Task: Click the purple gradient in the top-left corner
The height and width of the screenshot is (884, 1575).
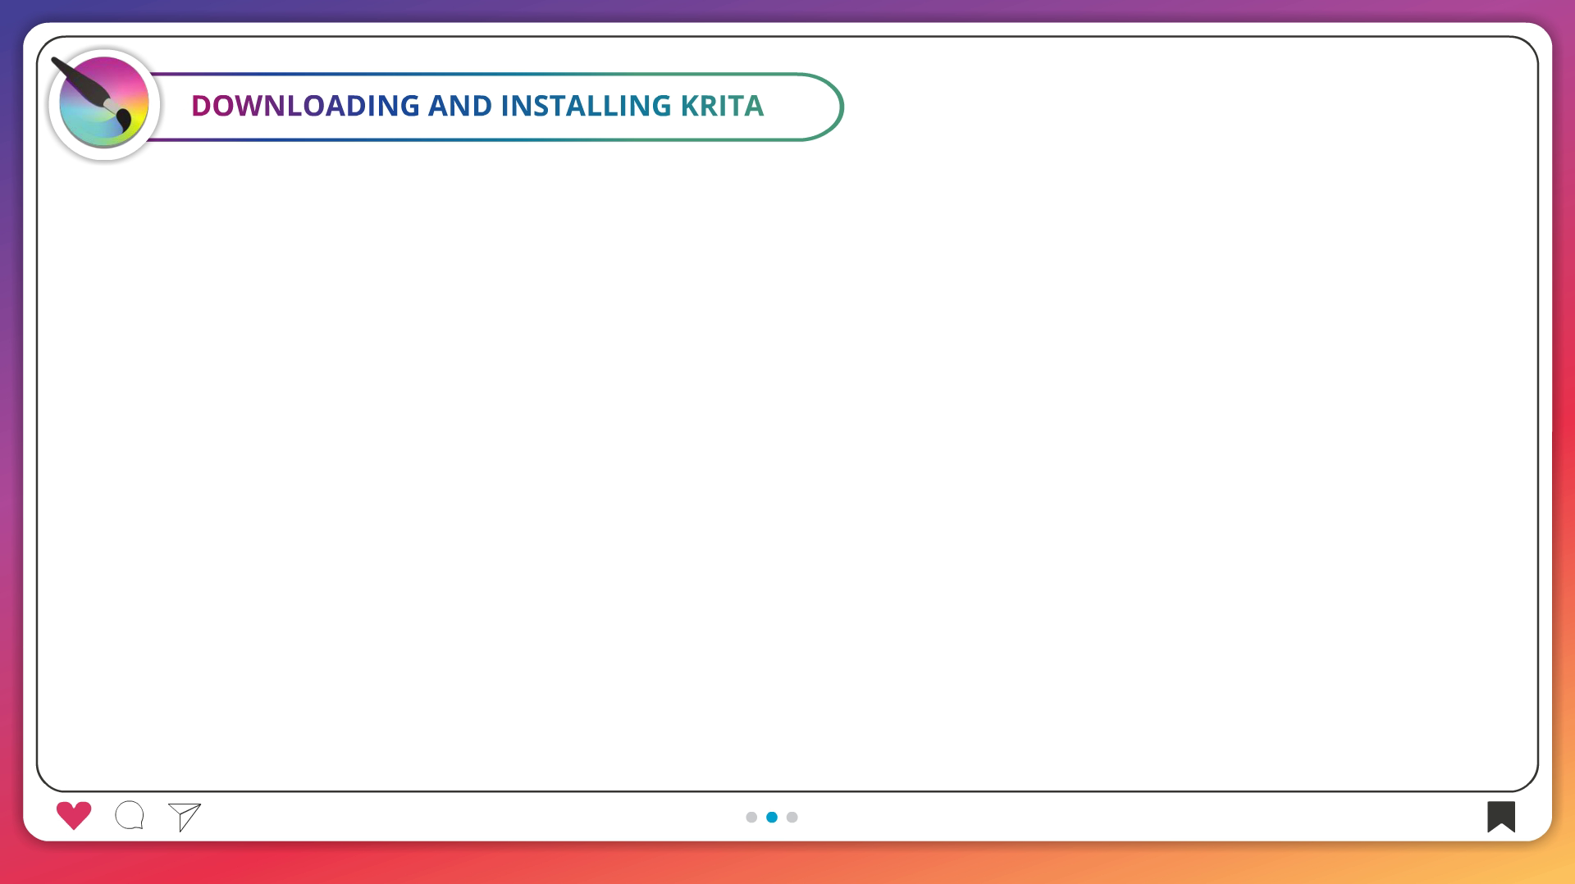Action: tap(10, 10)
